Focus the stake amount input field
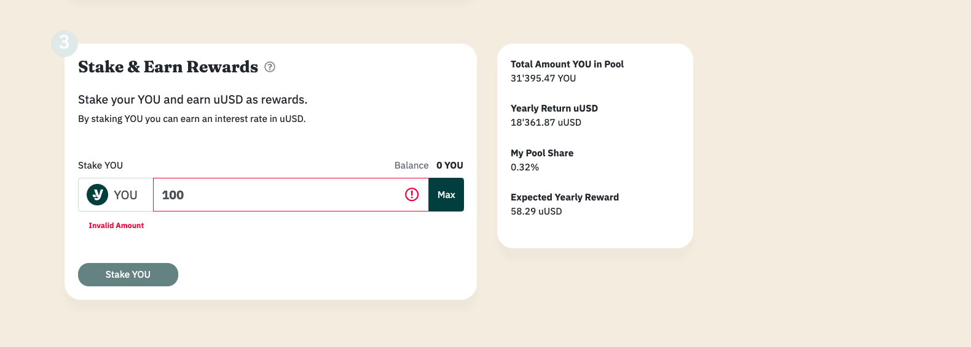 pos(277,195)
